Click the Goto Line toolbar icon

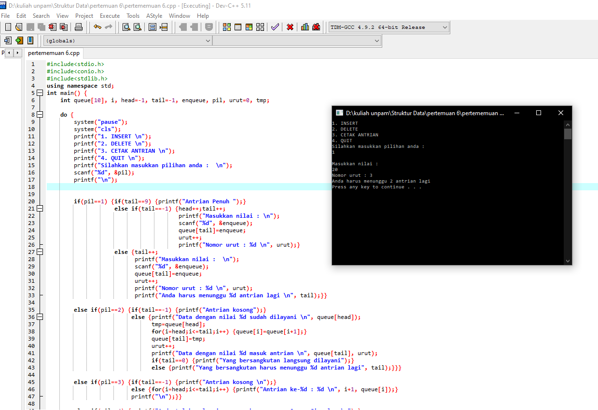pos(164,27)
